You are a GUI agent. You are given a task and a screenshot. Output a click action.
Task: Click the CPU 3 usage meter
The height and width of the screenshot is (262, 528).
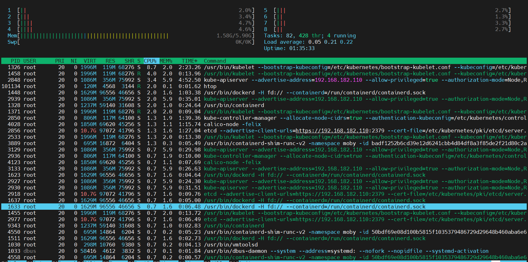(x=131, y=23)
